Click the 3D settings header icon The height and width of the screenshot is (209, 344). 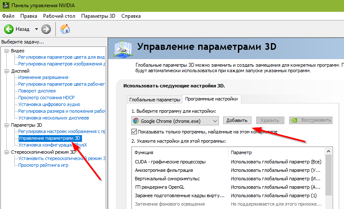pyautogui.click(x=123, y=49)
